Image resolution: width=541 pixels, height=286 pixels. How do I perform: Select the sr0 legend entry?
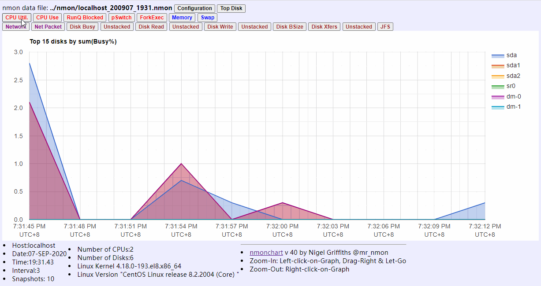pos(511,86)
